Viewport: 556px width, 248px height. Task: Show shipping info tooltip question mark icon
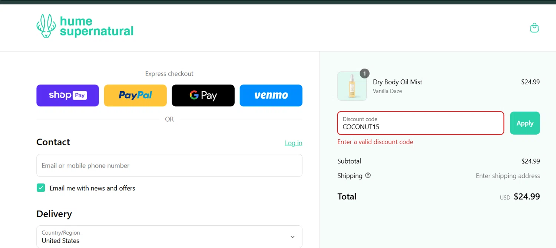click(x=368, y=176)
